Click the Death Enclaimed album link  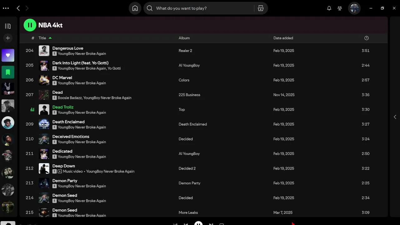pyautogui.click(x=192, y=124)
